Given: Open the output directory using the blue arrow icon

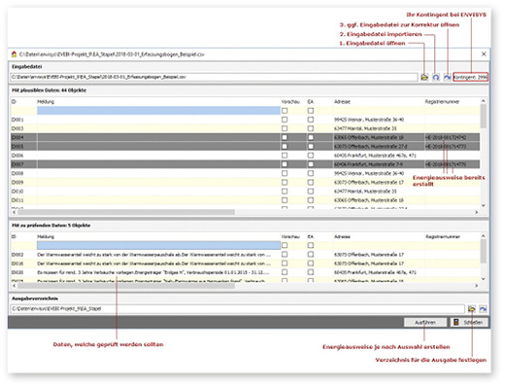Looking at the screenshot, I should pos(483,309).
